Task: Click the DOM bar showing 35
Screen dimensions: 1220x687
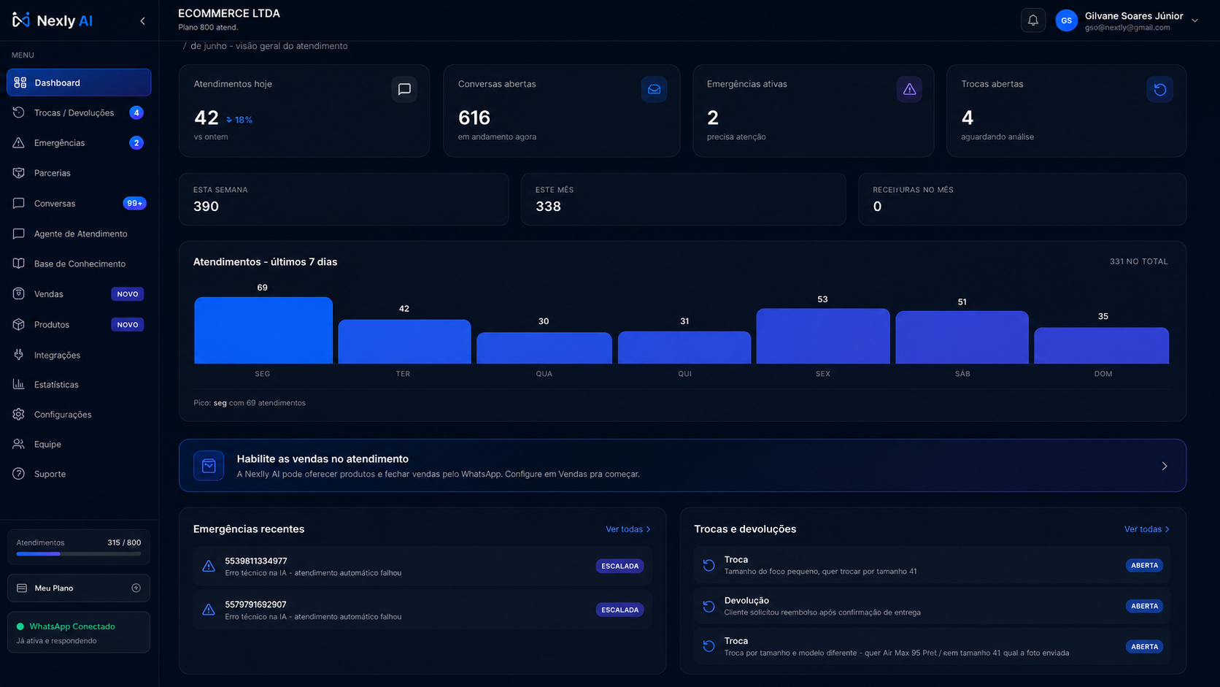Action: click(x=1102, y=345)
